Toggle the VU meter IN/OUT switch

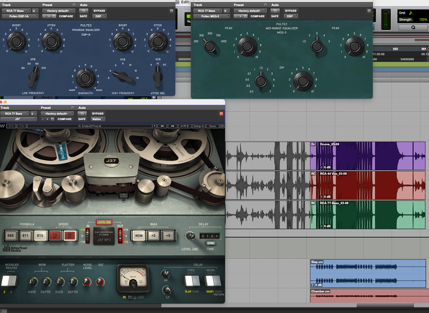click(x=132, y=297)
